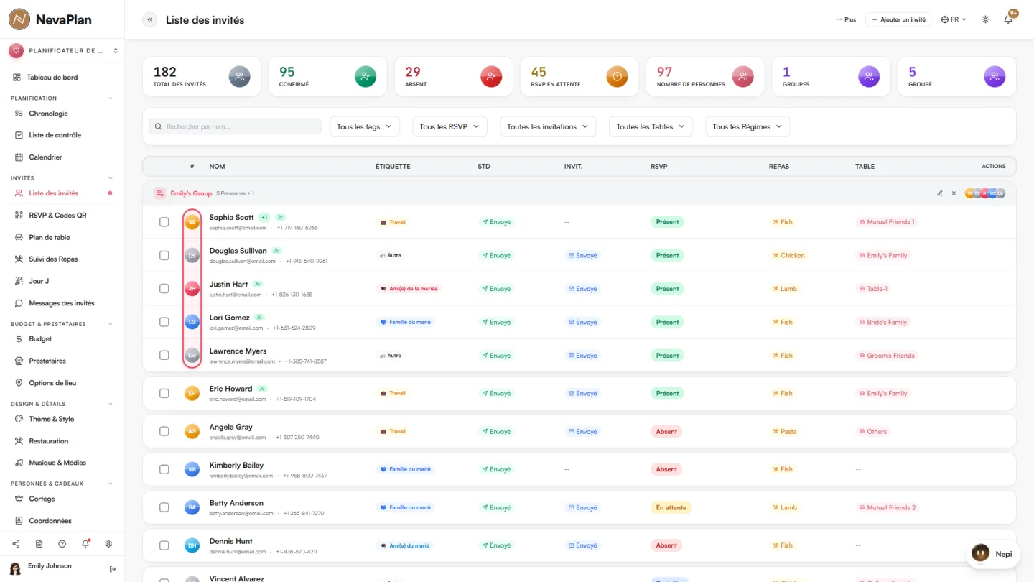Image resolution: width=1034 pixels, height=582 pixels.
Task: Collapse the sidebar with the double-chevron button
Action: tap(149, 20)
